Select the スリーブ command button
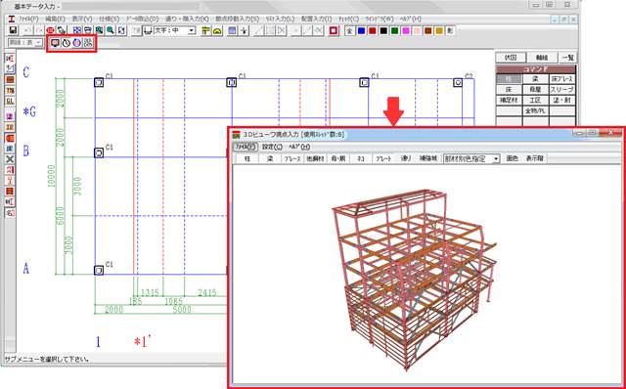 (562, 90)
